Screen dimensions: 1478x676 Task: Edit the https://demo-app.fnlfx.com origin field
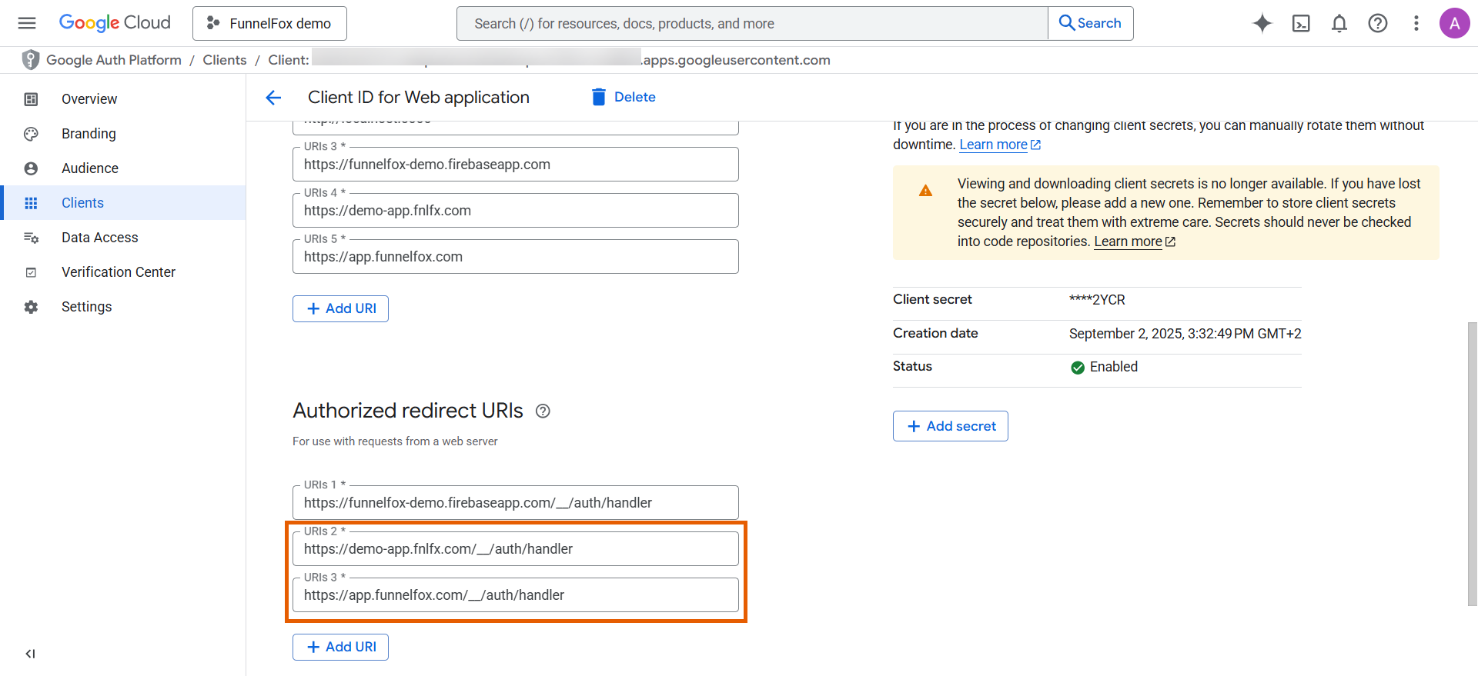[516, 211]
